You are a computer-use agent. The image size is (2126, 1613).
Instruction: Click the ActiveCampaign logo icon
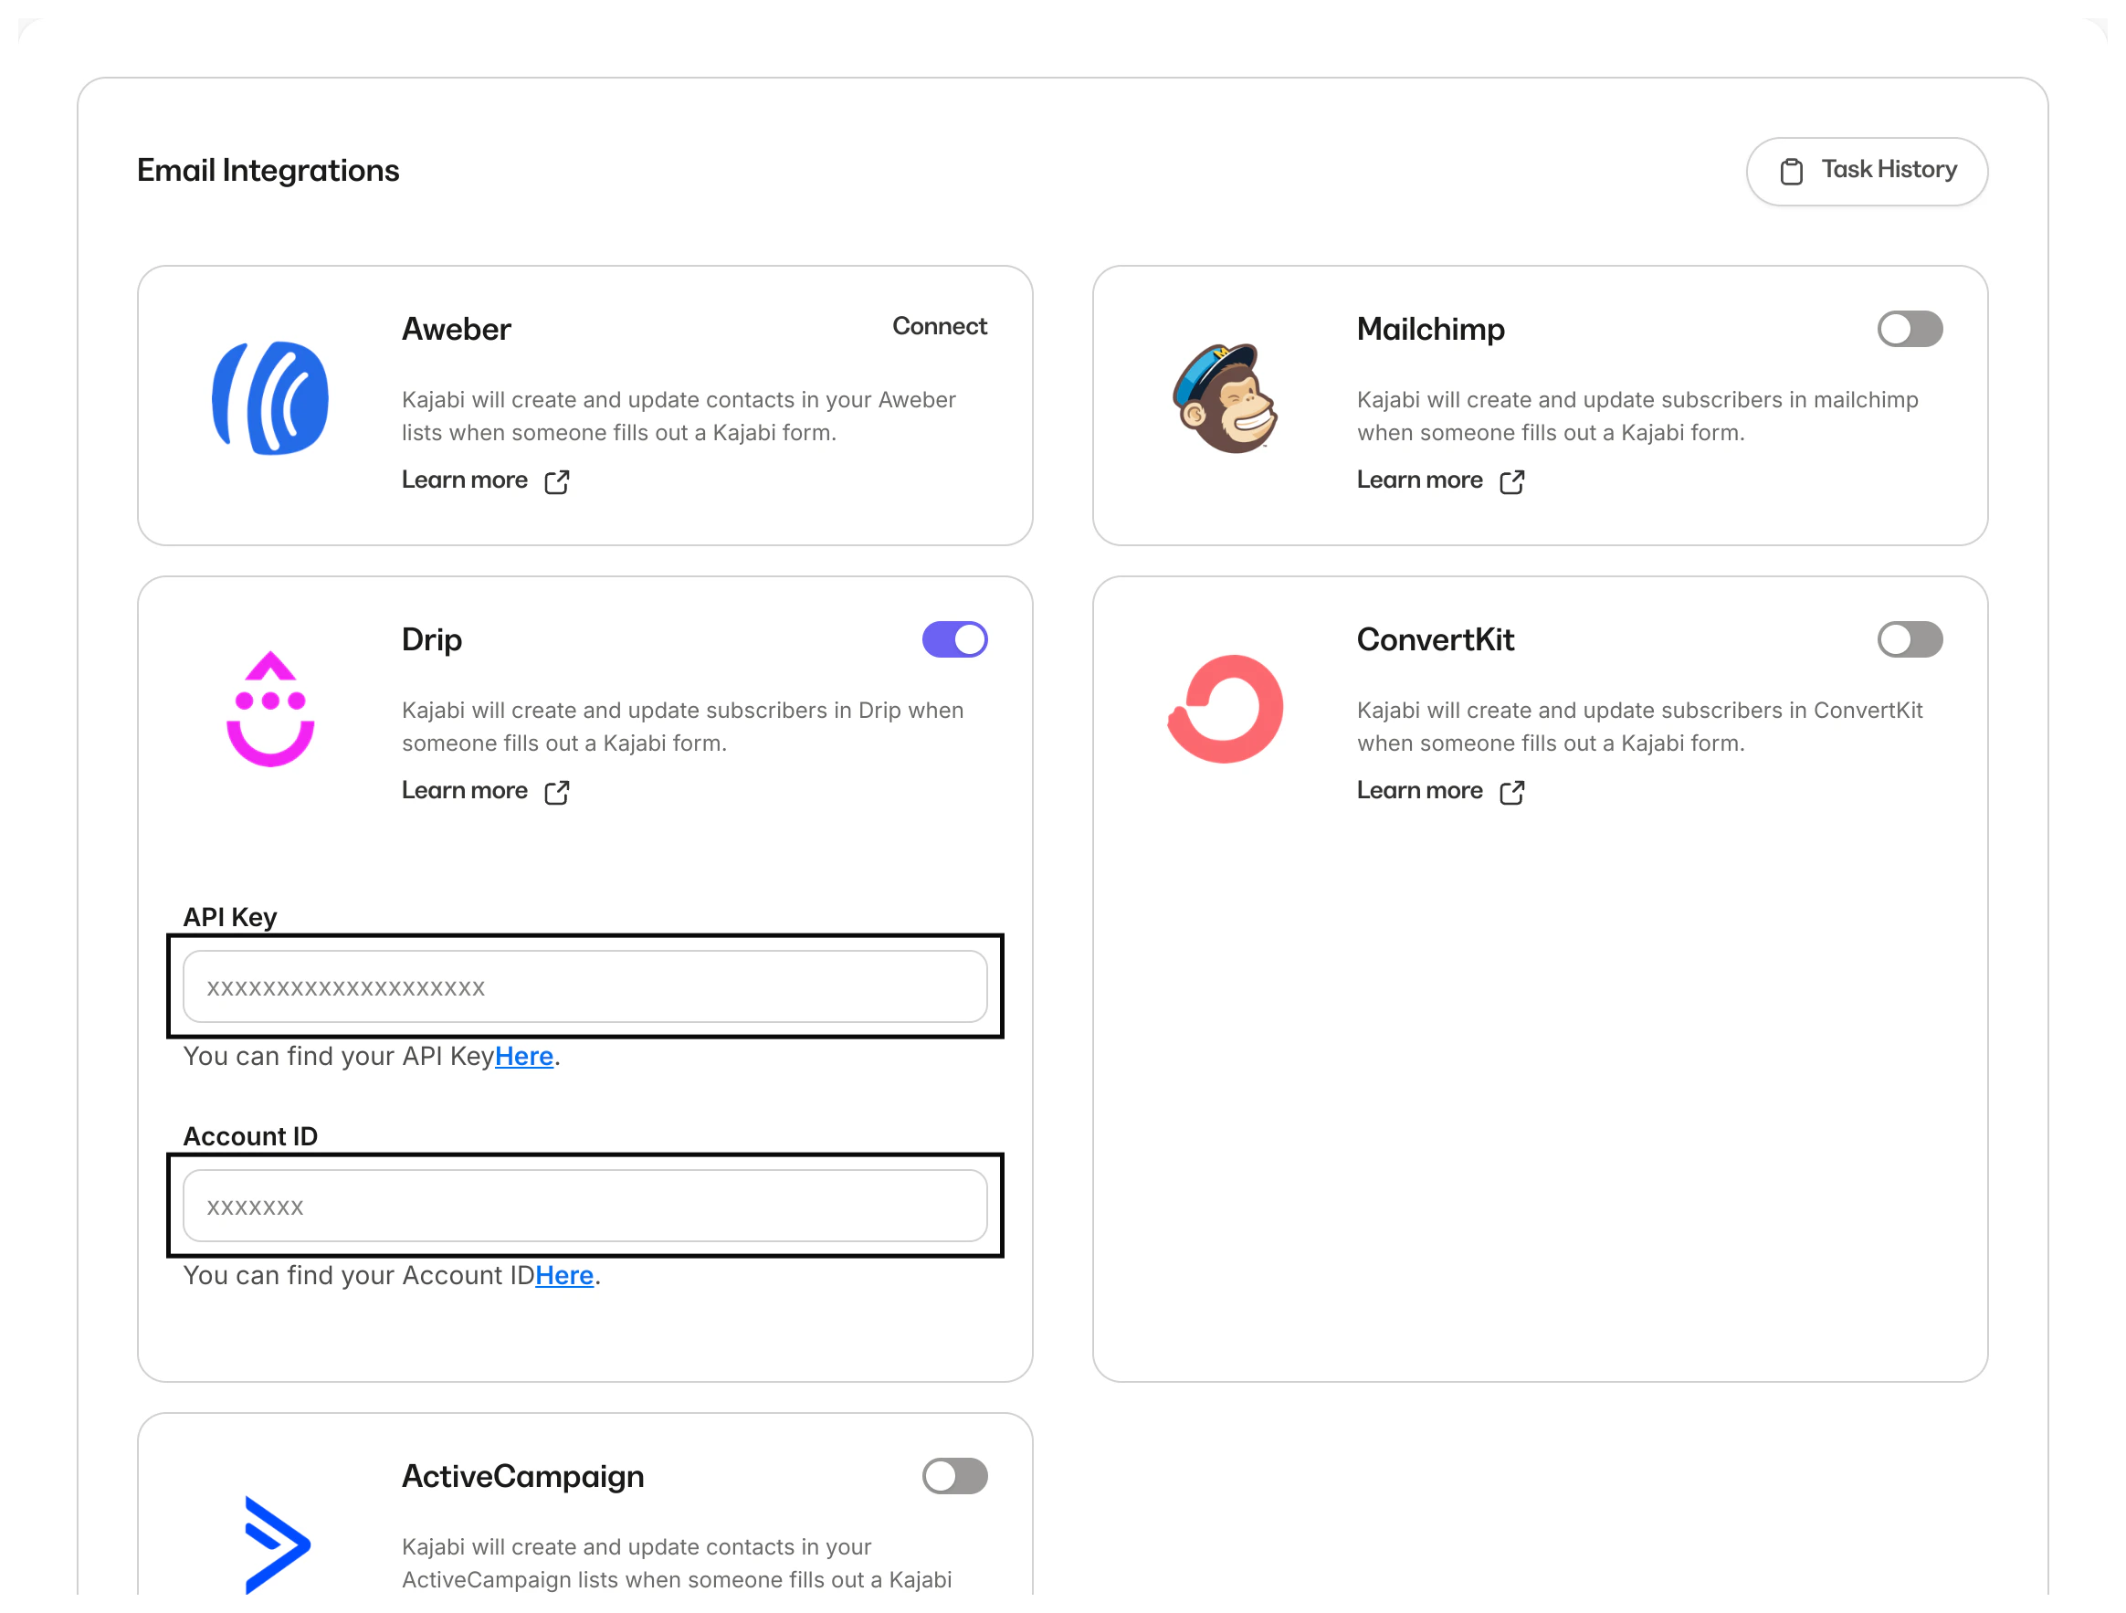click(x=276, y=1547)
